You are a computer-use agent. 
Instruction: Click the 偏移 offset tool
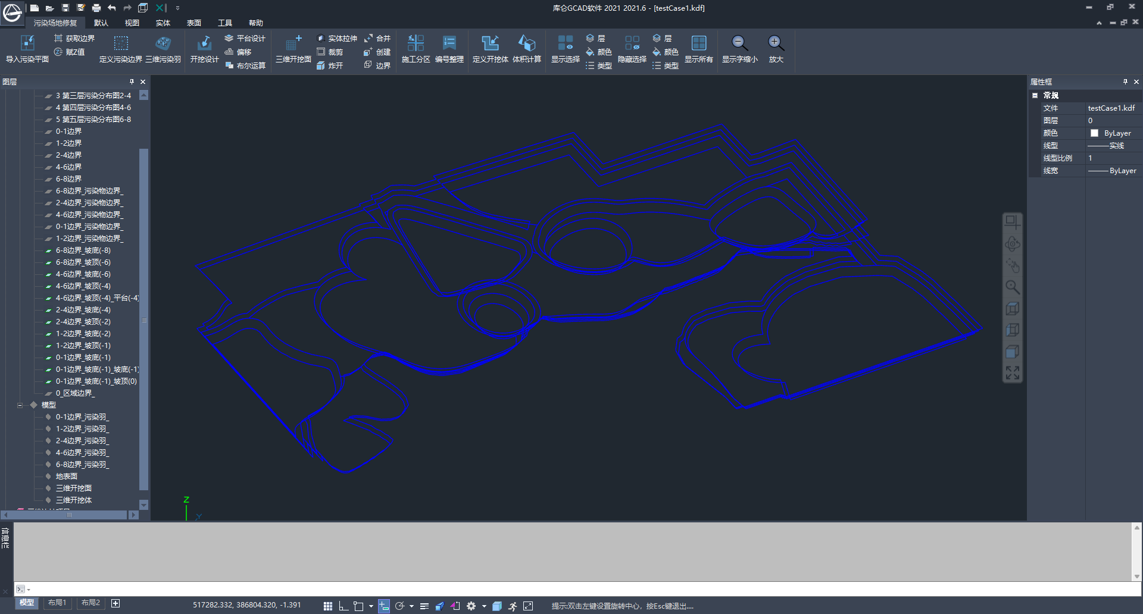click(238, 52)
